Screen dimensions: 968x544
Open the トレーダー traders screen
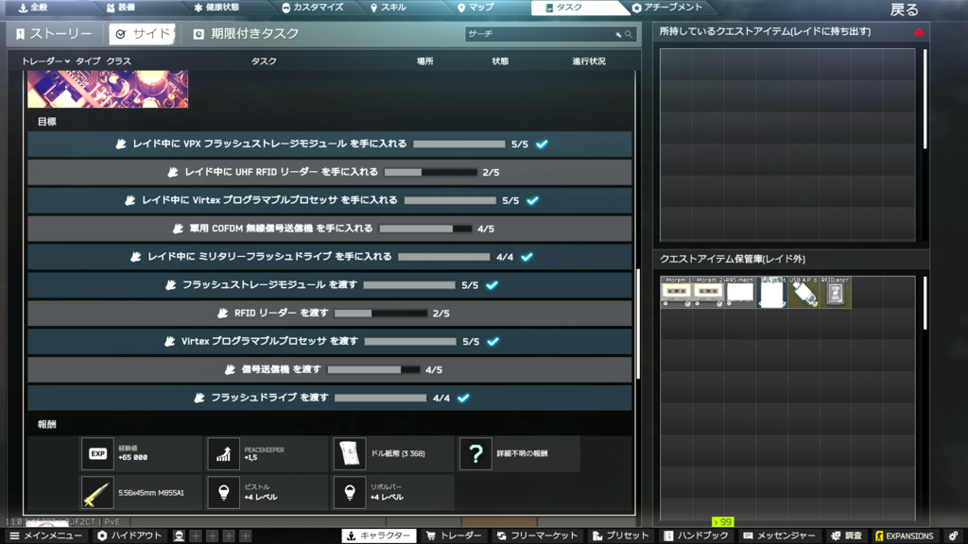[454, 536]
